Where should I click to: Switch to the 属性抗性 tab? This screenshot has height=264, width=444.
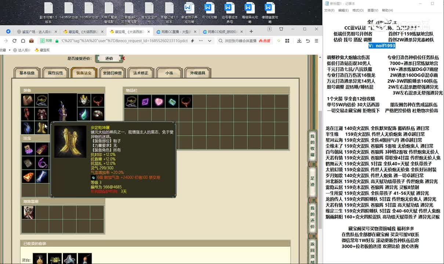click(x=55, y=73)
